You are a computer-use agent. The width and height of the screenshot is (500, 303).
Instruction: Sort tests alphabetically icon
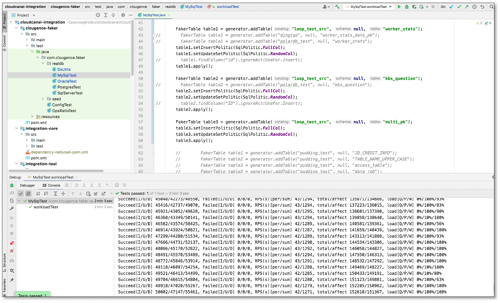[x=38, y=194]
